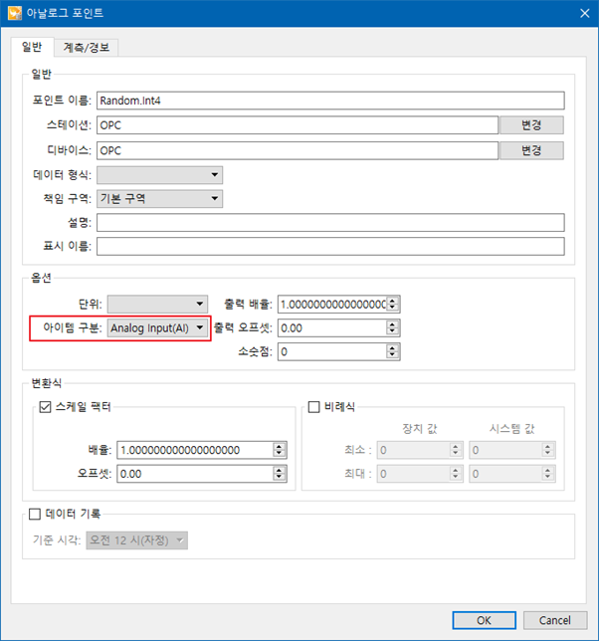599x641 pixels.
Task: Decrease 스케일 팩터 오프셋 spinner down arrow
Action: [279, 478]
